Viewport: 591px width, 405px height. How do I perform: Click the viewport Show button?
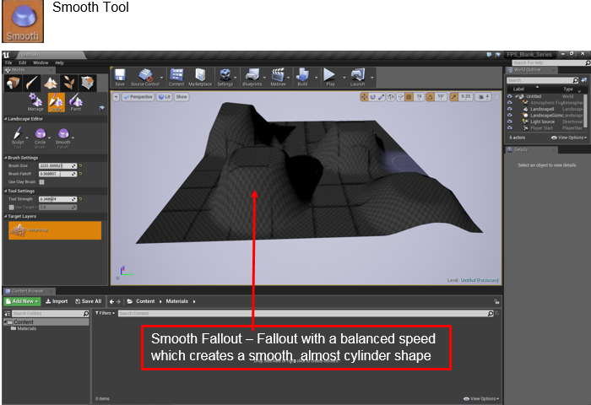point(182,97)
